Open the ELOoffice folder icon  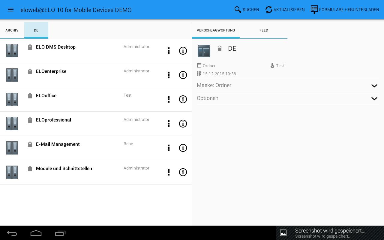tap(12, 99)
